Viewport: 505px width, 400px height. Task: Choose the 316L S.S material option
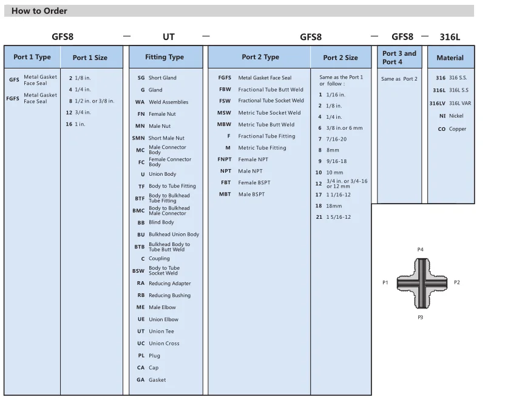451,90
